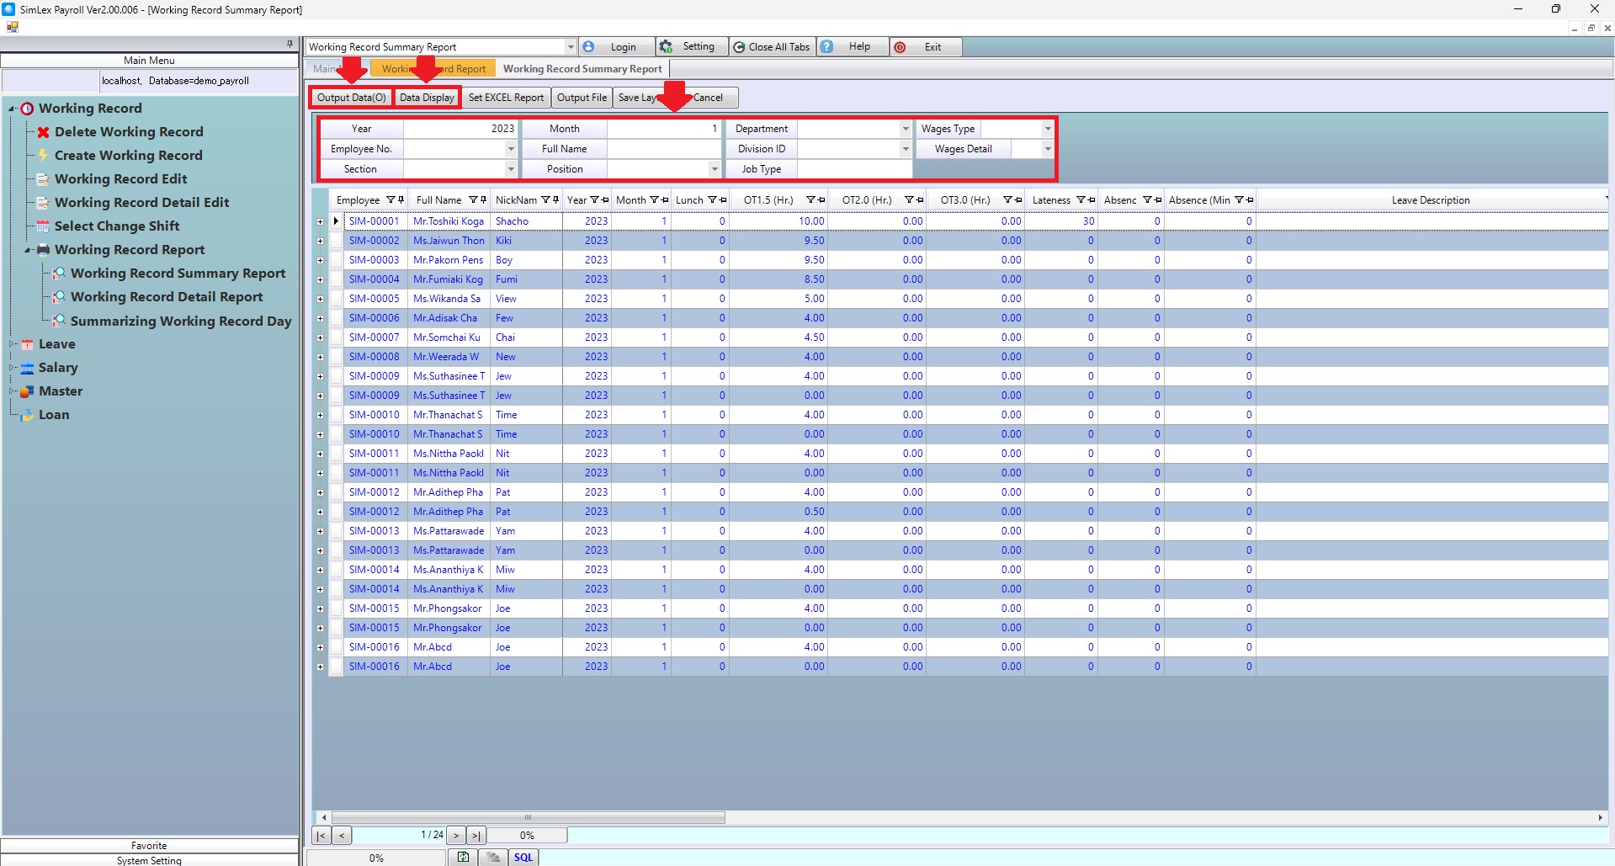Screen dimensions: 1615x866
Task: Toggle Full Name column filter icon
Action: pyautogui.click(x=474, y=200)
